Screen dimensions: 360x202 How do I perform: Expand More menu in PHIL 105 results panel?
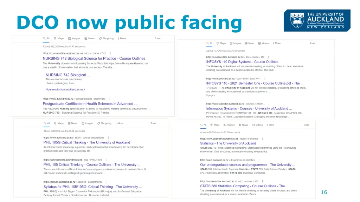click(120, 123)
